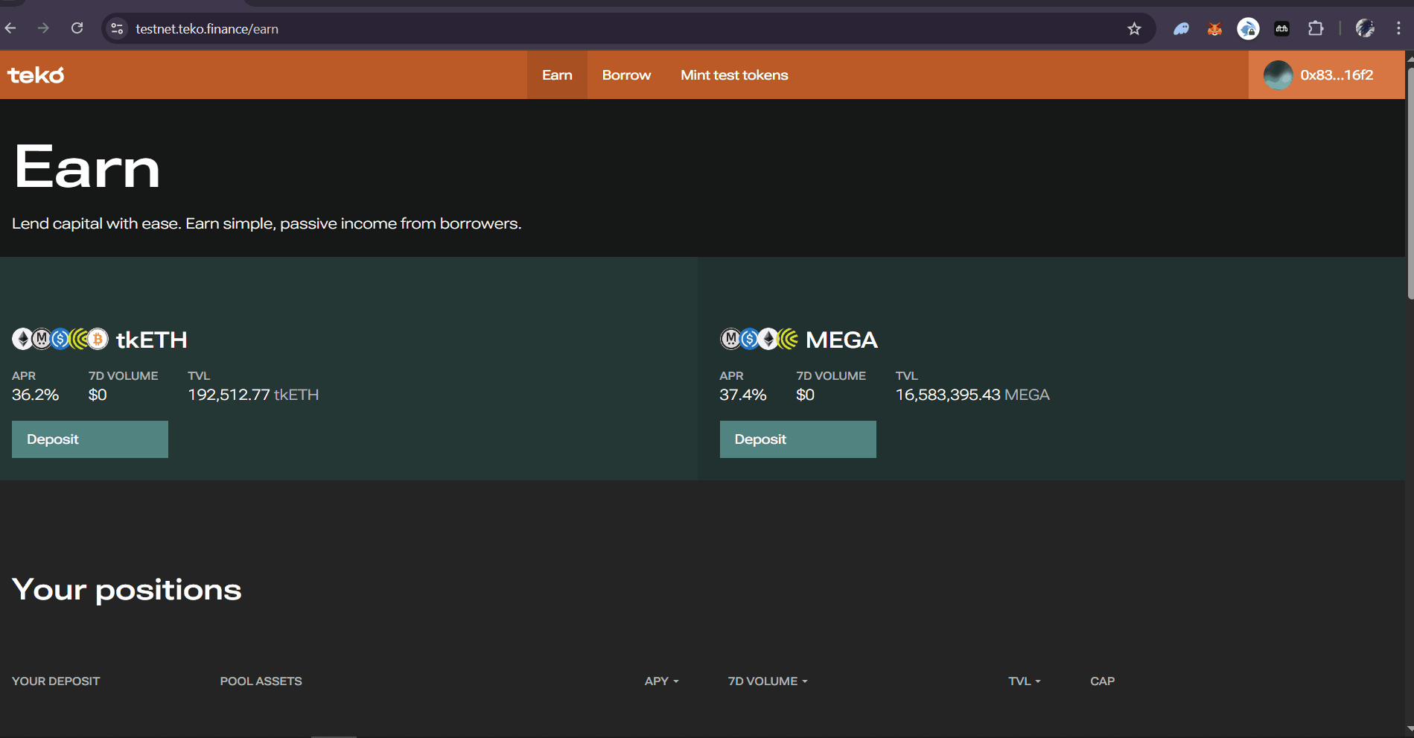Click the MEGA APR value 37.4%
1414x738 pixels.
pyautogui.click(x=742, y=395)
